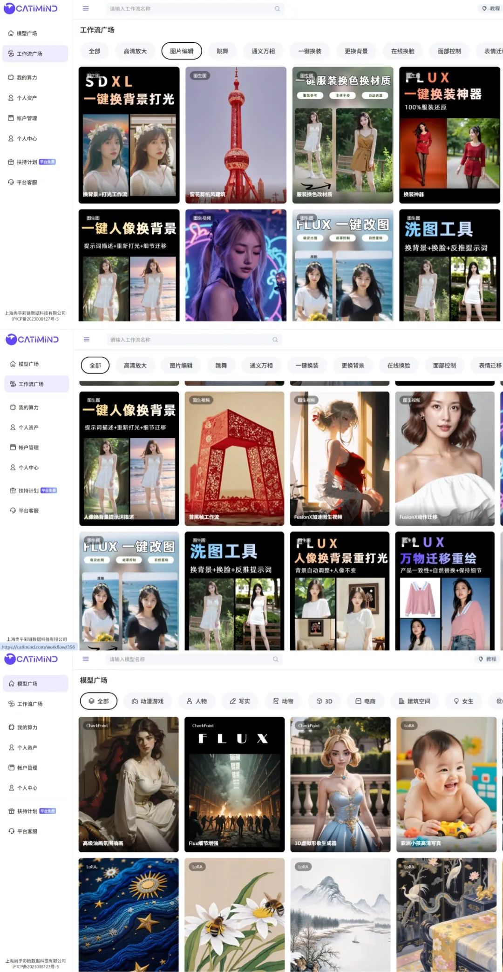
Task: Click the 我的算力 chip icon on the 模型广场 page
Action: (x=12, y=727)
